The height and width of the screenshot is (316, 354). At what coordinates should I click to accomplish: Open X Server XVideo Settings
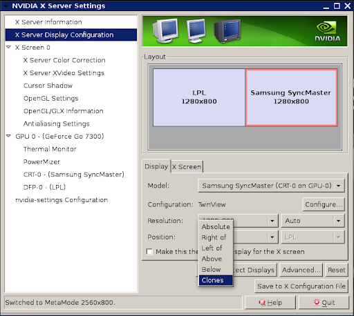coord(64,73)
